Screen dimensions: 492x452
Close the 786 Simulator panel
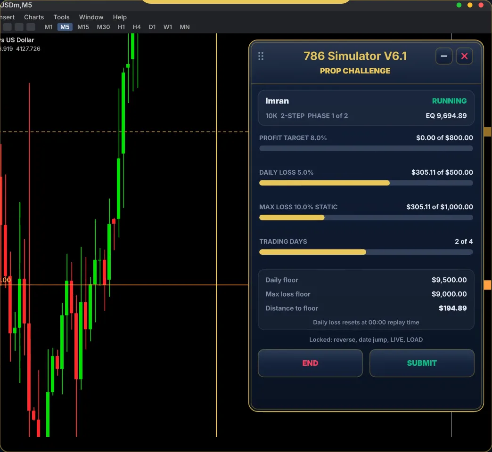click(464, 56)
